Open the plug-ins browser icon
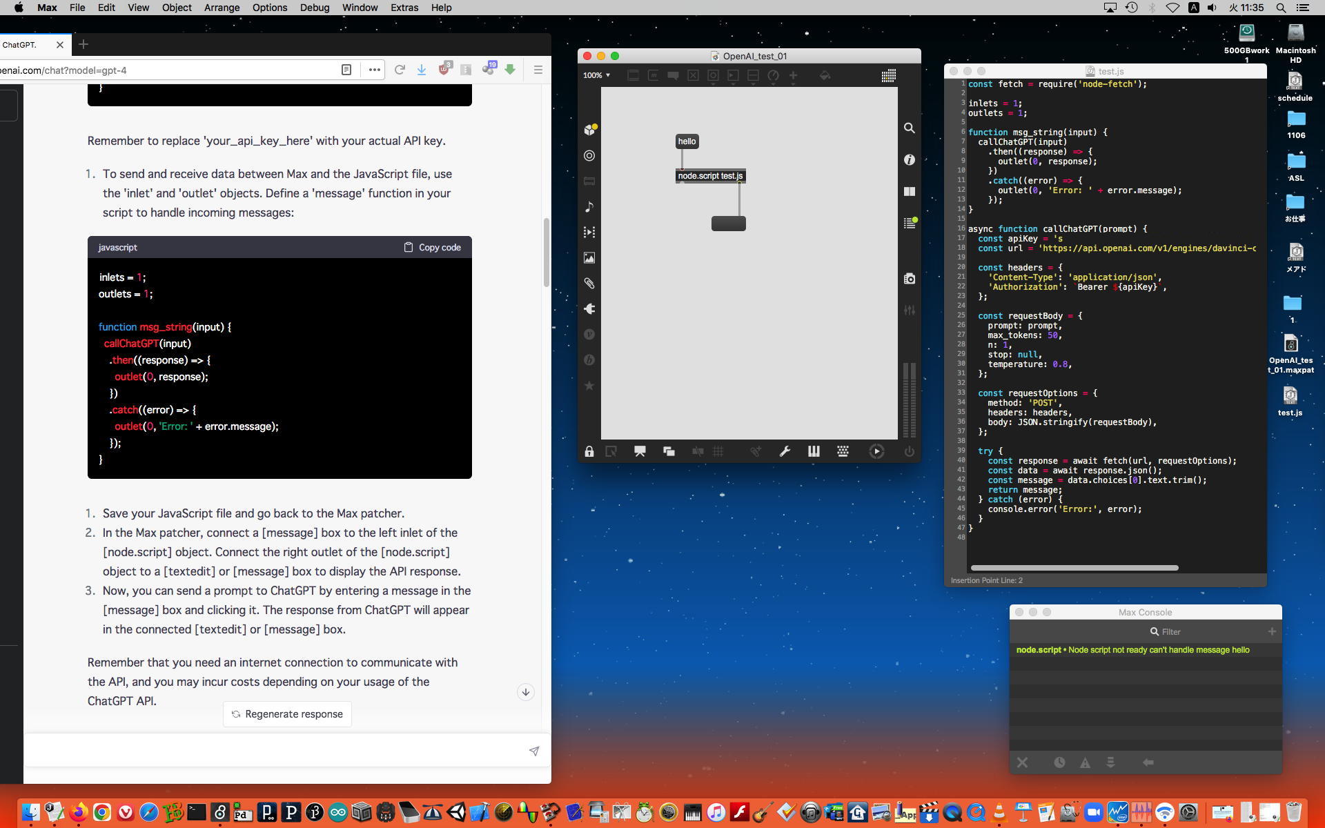1325x828 pixels. pyautogui.click(x=589, y=309)
